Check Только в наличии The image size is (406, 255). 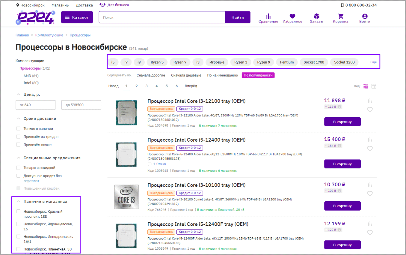pyautogui.click(x=19, y=128)
